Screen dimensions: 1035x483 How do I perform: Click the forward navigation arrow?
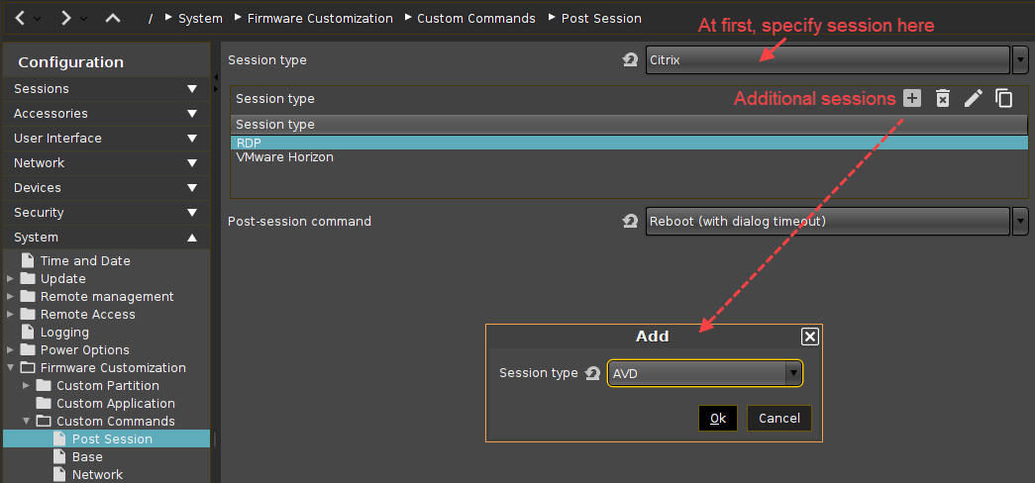click(x=65, y=18)
